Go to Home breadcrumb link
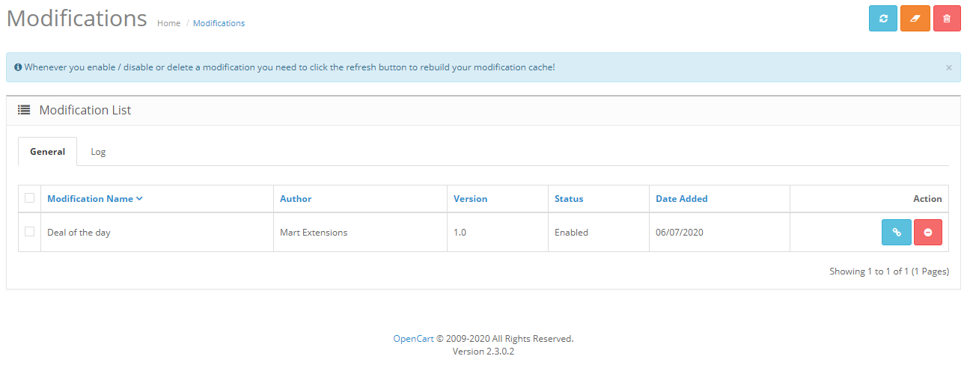The height and width of the screenshot is (365, 967). point(168,23)
